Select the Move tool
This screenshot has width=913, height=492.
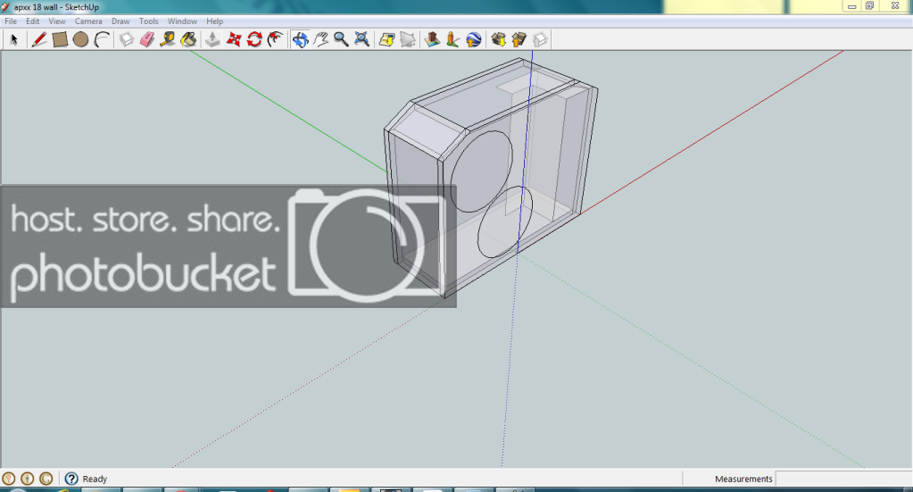click(x=234, y=39)
